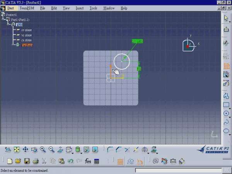
Task: Open the File menu
Action: click(x=43, y=8)
